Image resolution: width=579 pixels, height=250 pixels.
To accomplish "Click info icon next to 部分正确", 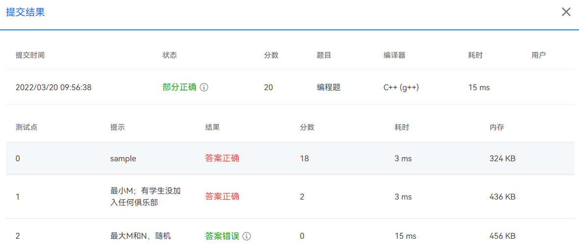I will pos(204,88).
